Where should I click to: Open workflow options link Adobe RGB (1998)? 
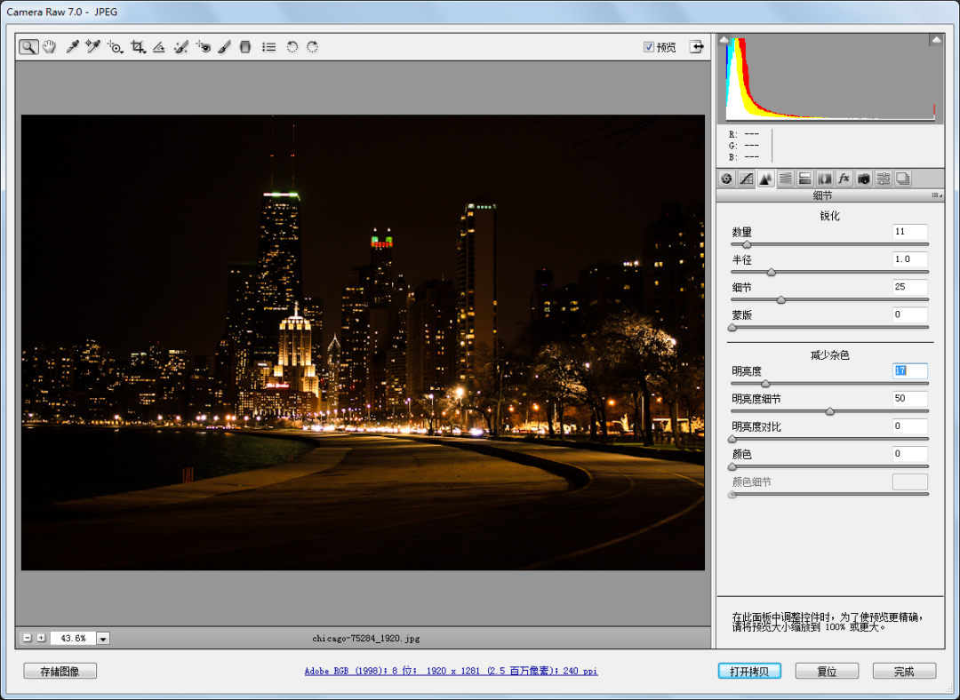[452, 672]
